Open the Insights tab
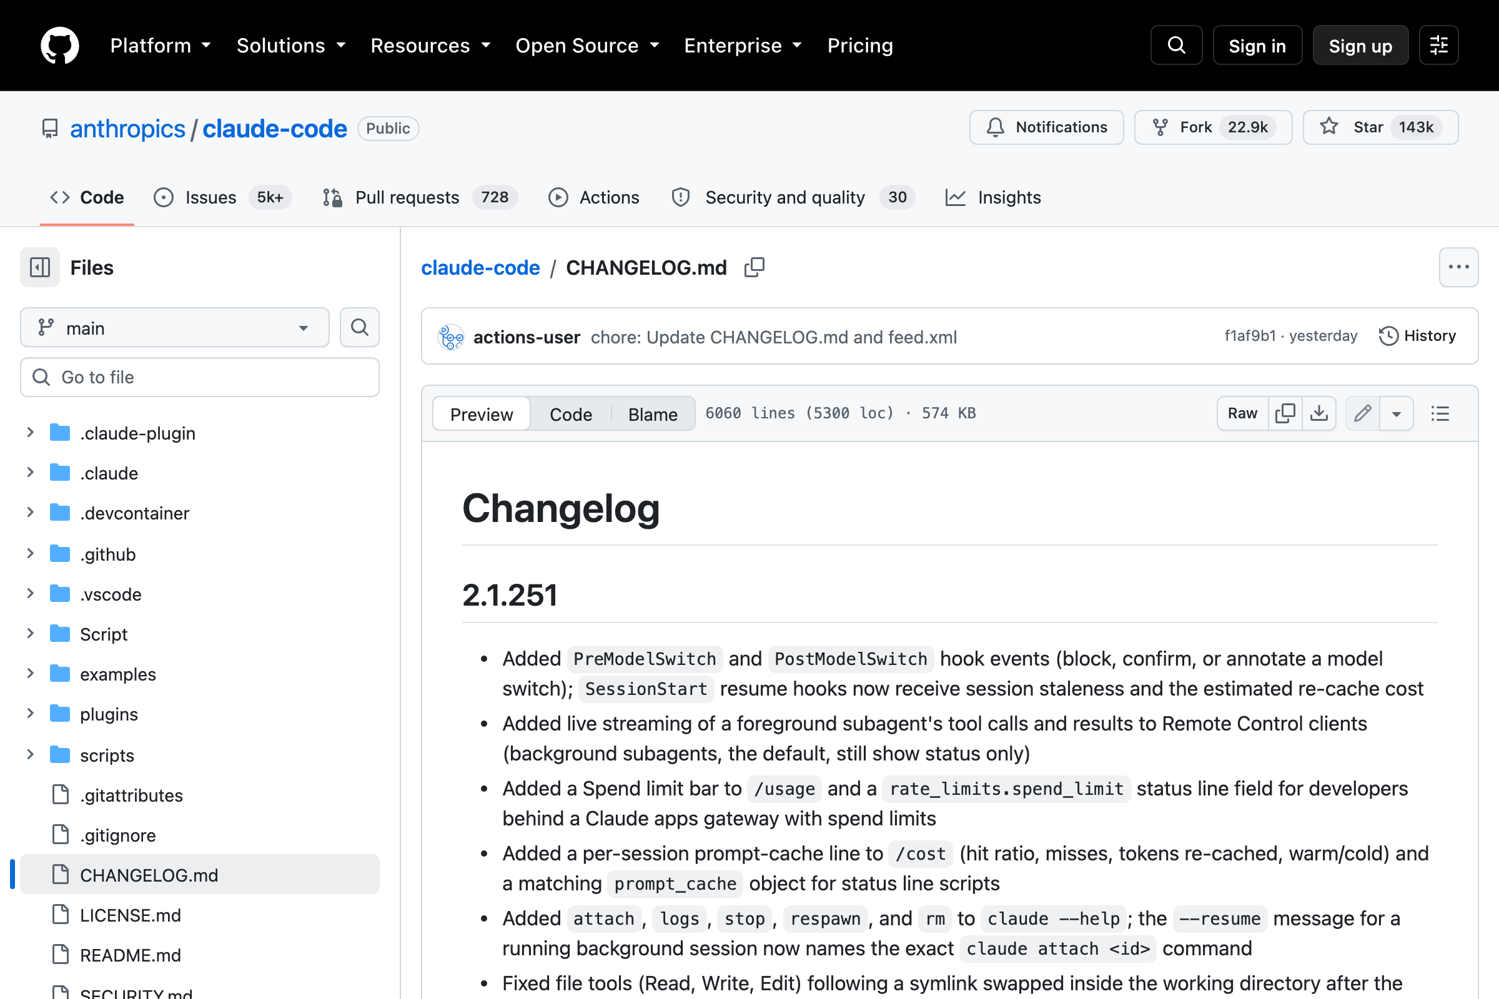Image resolution: width=1499 pixels, height=999 pixels. point(993,197)
